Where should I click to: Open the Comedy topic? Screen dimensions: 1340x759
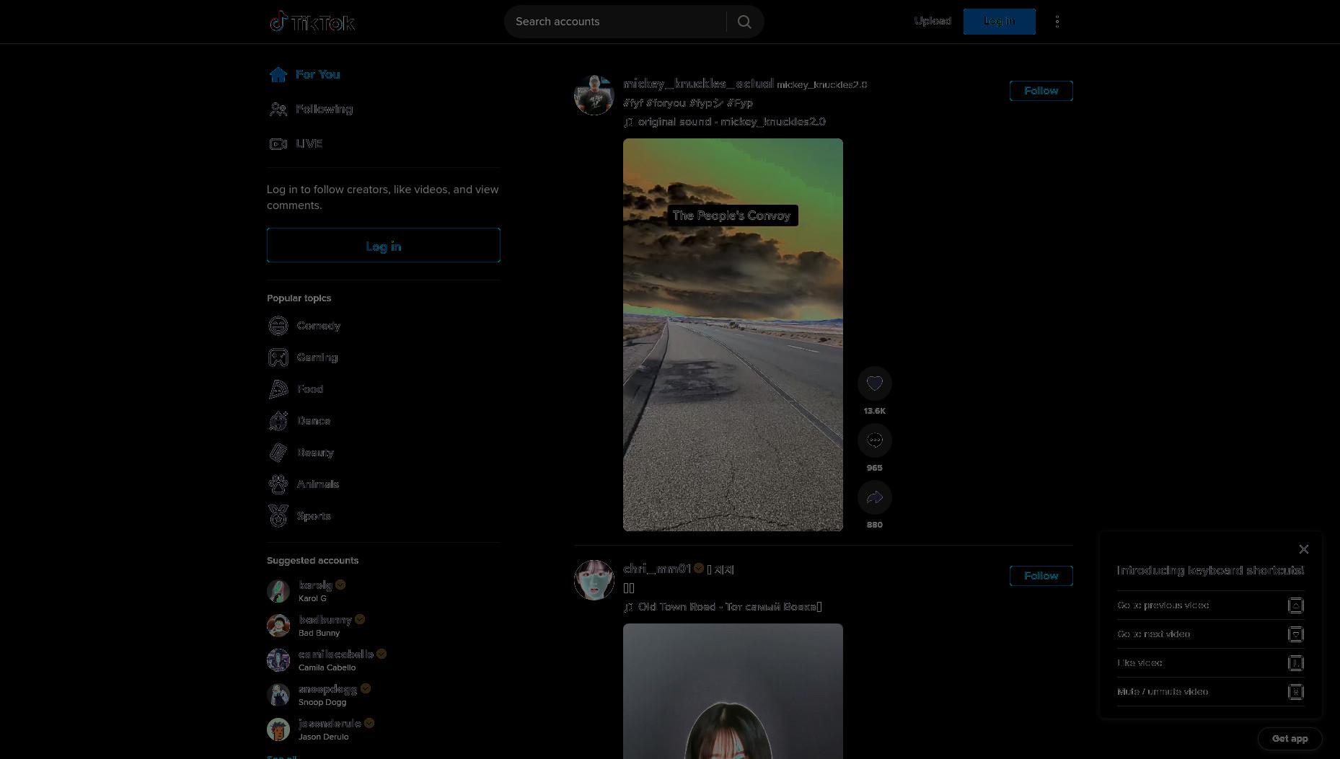click(x=304, y=326)
